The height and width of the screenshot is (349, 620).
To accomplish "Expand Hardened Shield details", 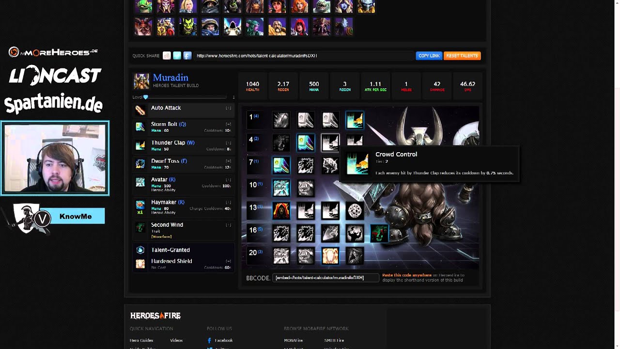I will [x=228, y=261].
